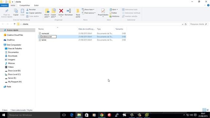Sort by Data de modificação column
Image resolution: width=210 pixels, height=118 pixels.
[x=87, y=29]
